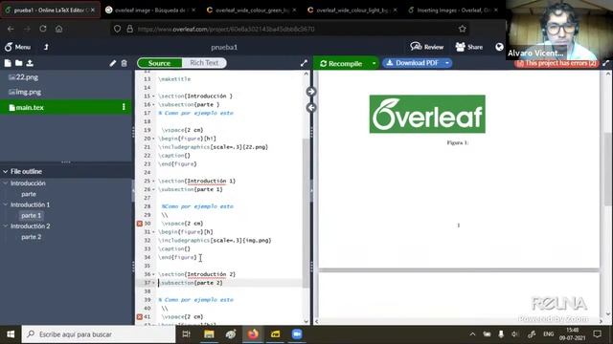Click shield tracking protection icon
Image resolution: width=613 pixels, height=344 pixels.
(117, 29)
